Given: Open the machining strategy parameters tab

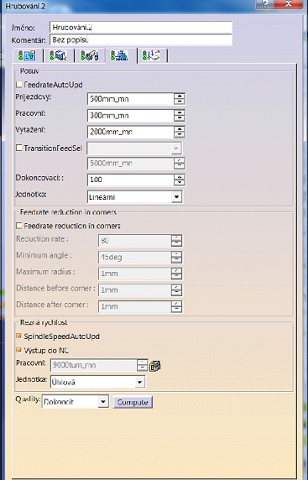Looking at the screenshot, I should [x=27, y=55].
